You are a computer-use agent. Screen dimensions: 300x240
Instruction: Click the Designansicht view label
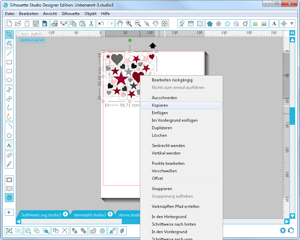(x=32, y=40)
